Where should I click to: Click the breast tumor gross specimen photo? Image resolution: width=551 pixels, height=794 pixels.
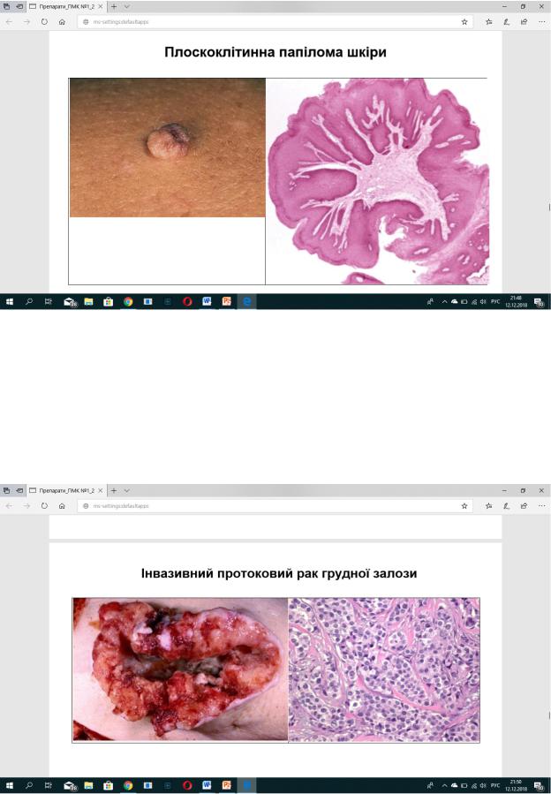point(180,669)
